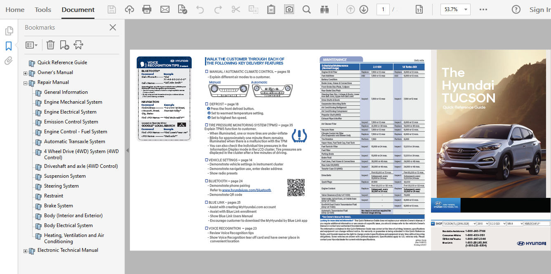
Task: Click the hyundaiusa.com/bluetooth link
Action: pos(247,190)
